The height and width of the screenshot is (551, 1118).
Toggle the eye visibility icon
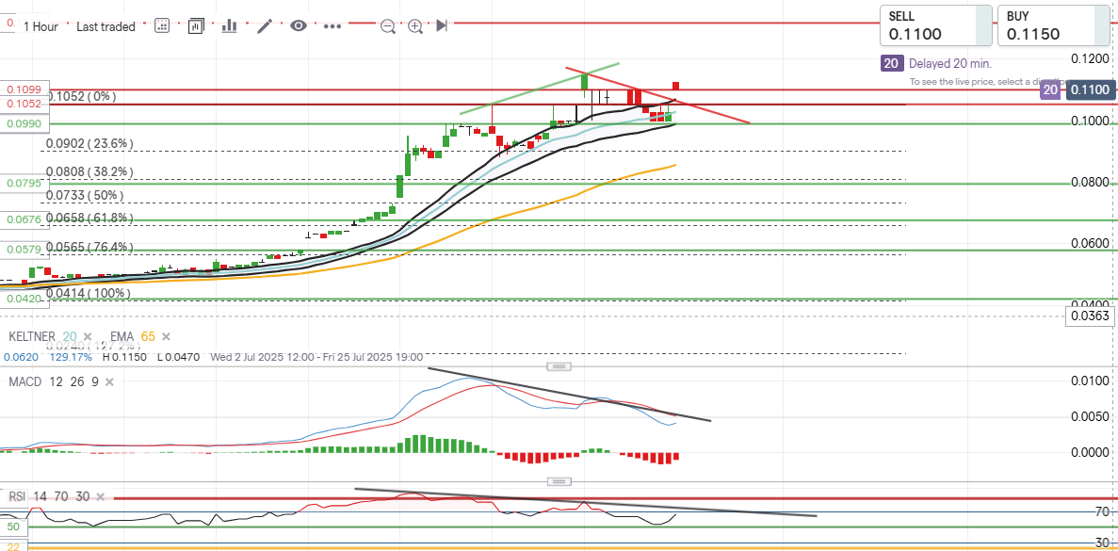(x=298, y=25)
